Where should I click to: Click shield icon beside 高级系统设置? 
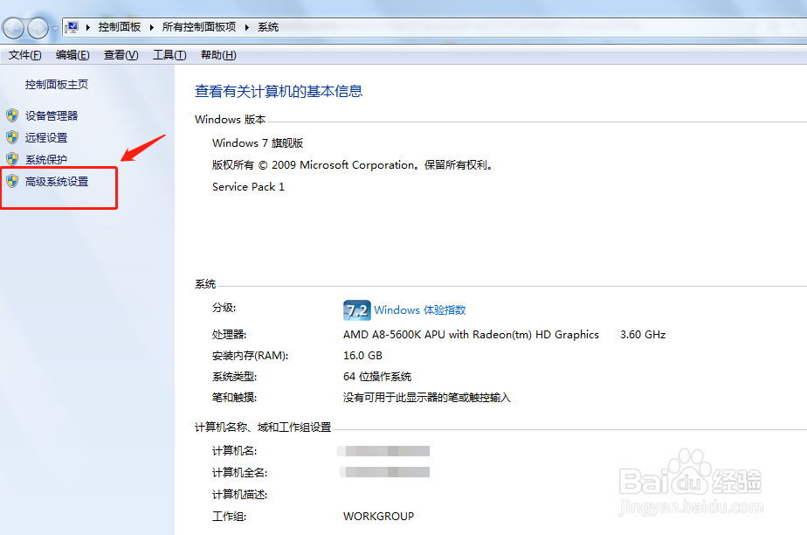(12, 181)
